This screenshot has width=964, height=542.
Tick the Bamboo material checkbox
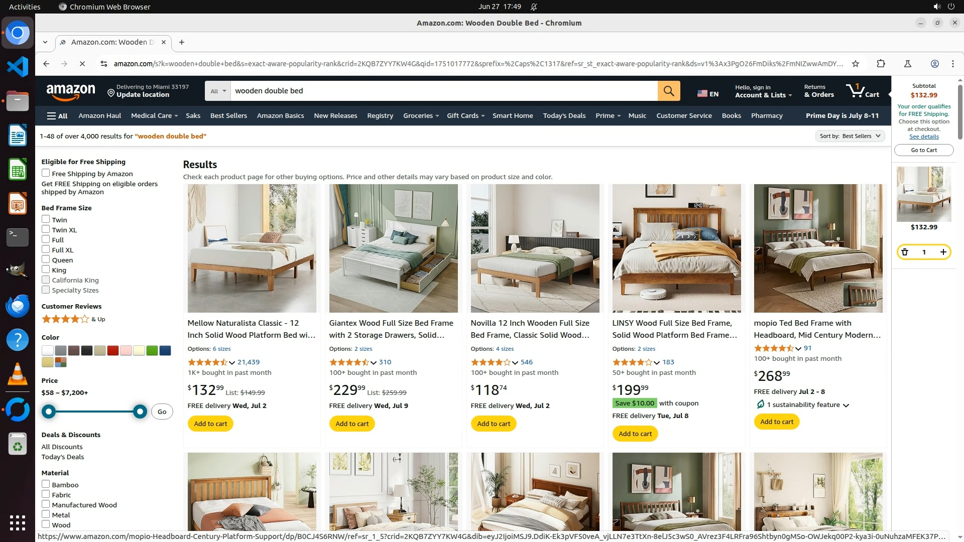46,484
